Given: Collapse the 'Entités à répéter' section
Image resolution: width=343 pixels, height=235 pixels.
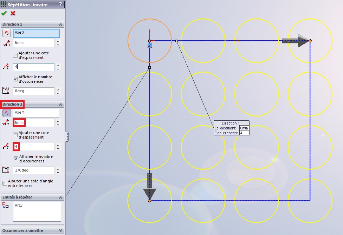Looking at the screenshot, I should click(60, 197).
